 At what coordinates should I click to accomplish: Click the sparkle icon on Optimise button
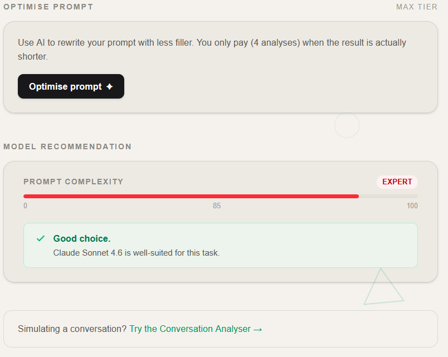(110, 87)
